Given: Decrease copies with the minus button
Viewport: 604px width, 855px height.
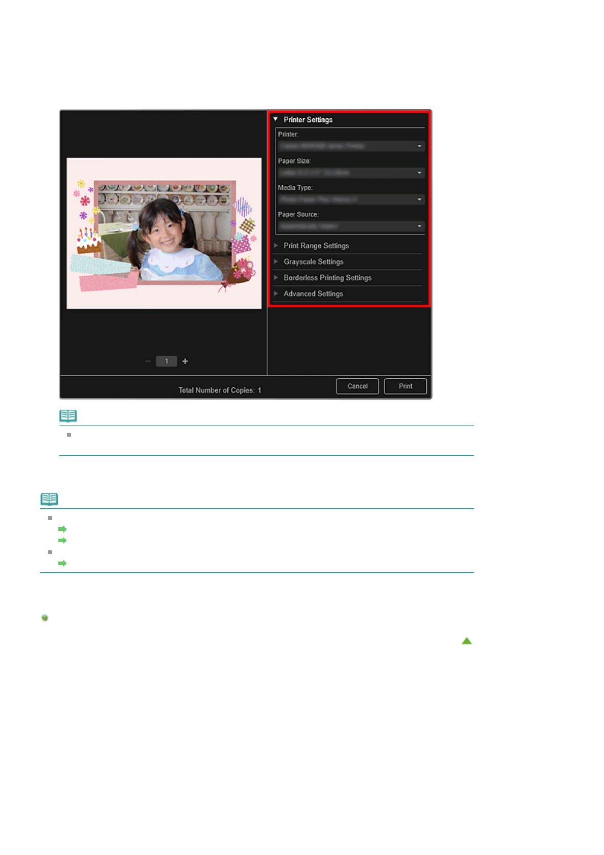Looking at the screenshot, I should [148, 361].
